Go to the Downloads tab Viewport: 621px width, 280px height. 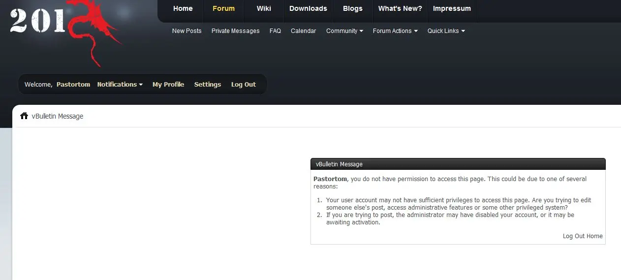[308, 8]
